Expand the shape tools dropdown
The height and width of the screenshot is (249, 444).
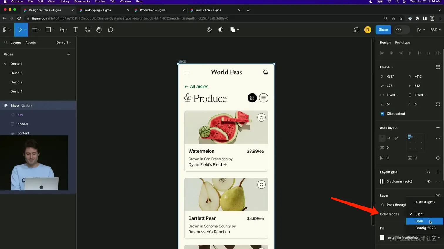pyautogui.click(x=53, y=30)
